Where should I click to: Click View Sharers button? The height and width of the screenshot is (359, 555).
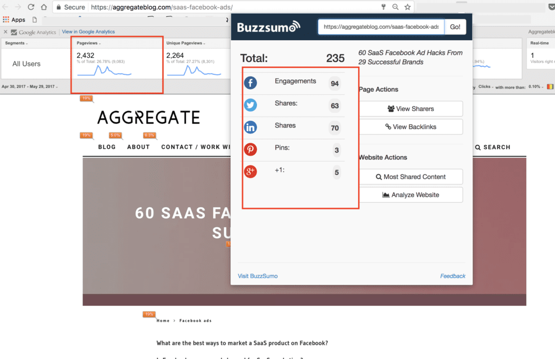411,108
